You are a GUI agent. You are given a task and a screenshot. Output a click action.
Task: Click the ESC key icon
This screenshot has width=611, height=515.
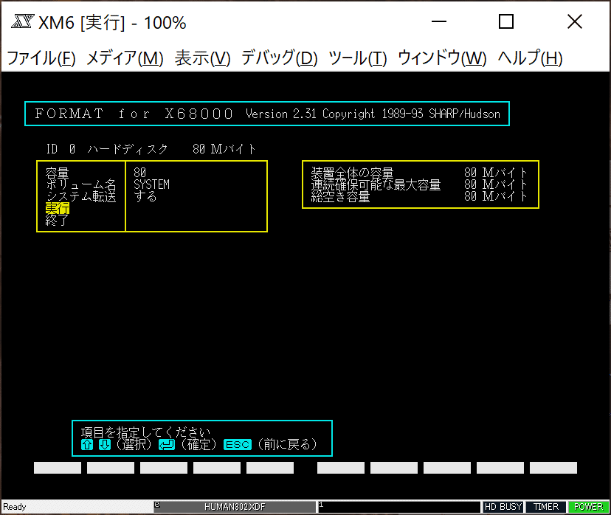click(238, 444)
